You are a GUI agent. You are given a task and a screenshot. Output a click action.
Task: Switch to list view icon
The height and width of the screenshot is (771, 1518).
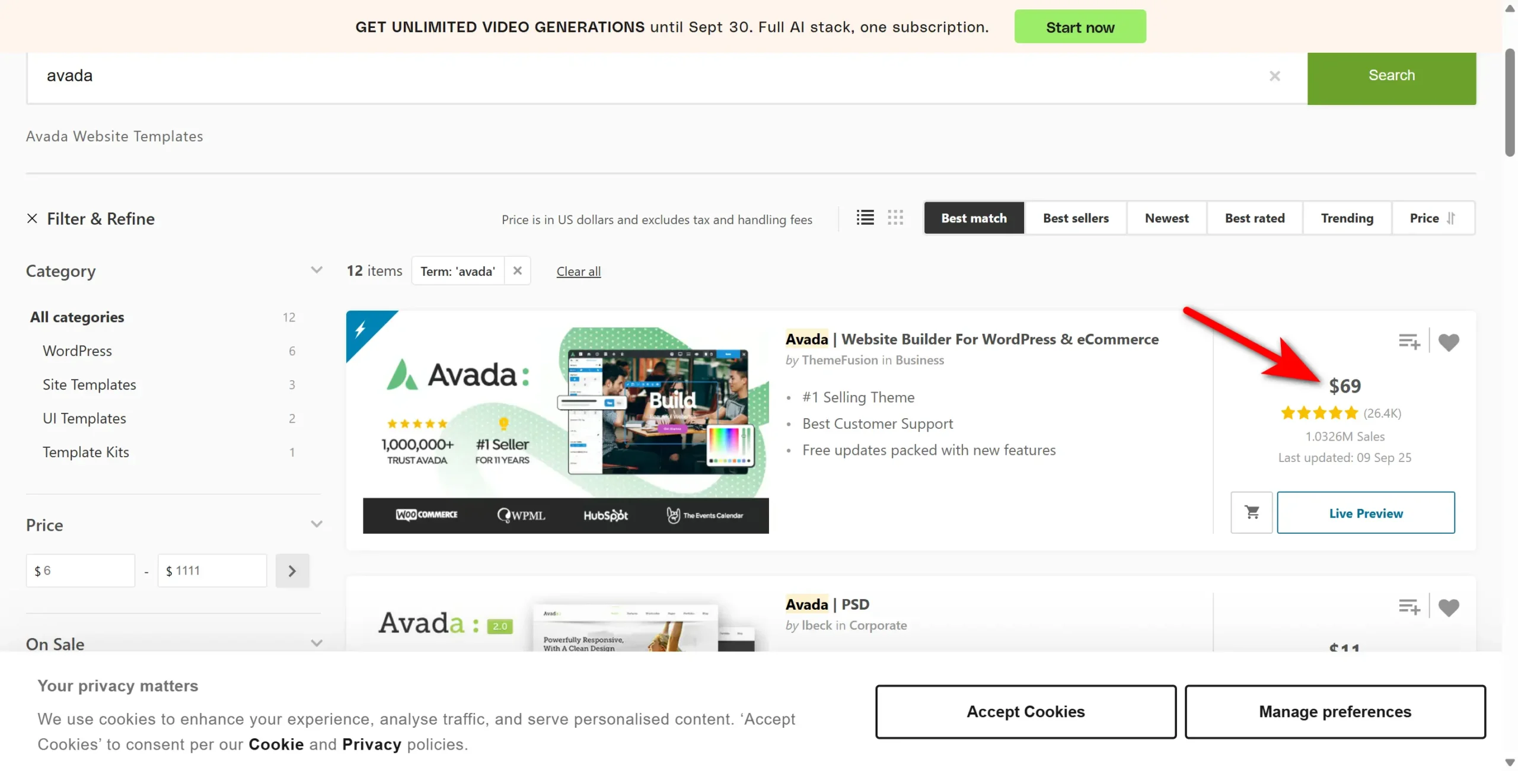tap(865, 218)
